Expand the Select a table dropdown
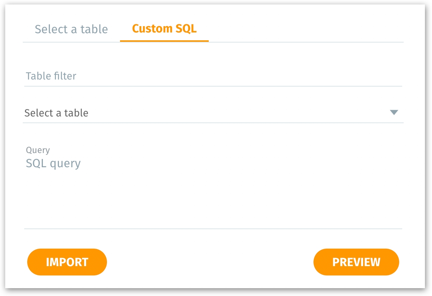Image resolution: width=432 pixels, height=296 pixels. tap(212, 113)
